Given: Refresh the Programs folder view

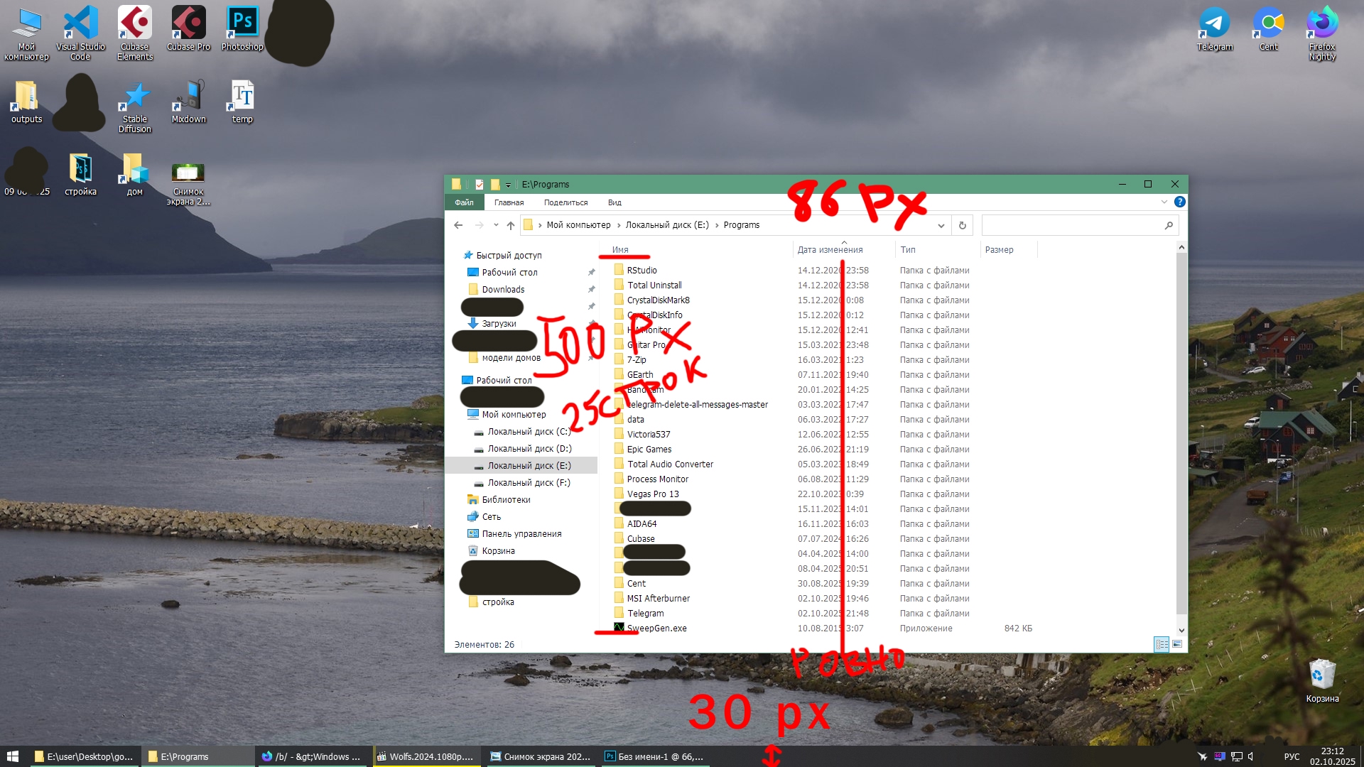Looking at the screenshot, I should click(962, 226).
